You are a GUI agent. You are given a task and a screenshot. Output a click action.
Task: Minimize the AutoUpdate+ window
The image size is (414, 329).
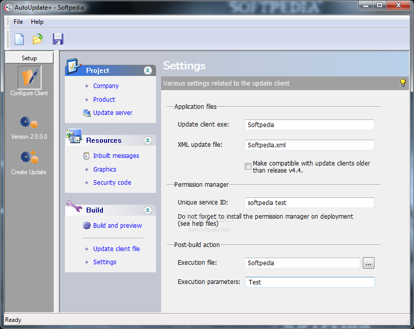coord(365,6)
